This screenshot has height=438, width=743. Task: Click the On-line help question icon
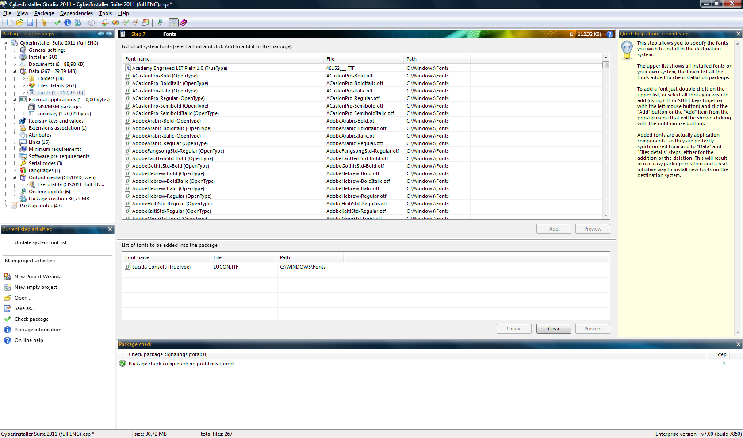8,340
